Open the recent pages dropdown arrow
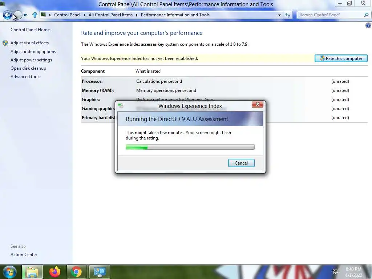This screenshot has height=279, width=372. tap(25, 15)
